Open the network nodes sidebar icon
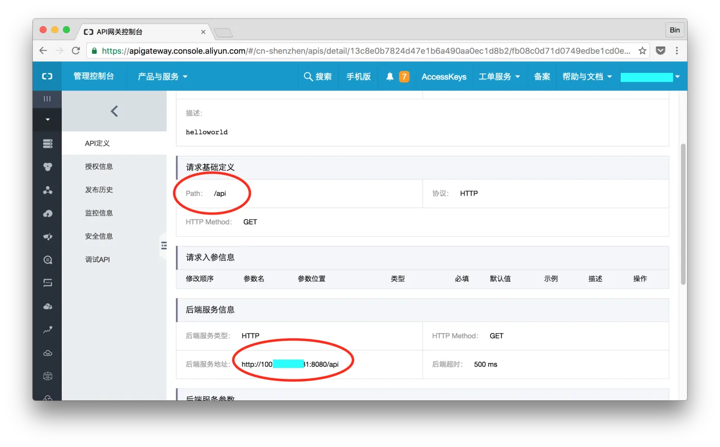 (47, 190)
